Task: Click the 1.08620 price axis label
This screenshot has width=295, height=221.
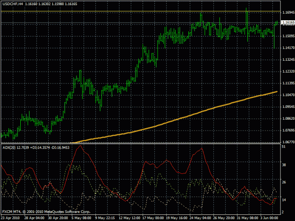Action: coord(288,118)
